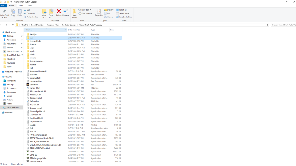Select the ELS folder row
The height and width of the screenshot is (166, 296).
pyautogui.click(x=74, y=38)
